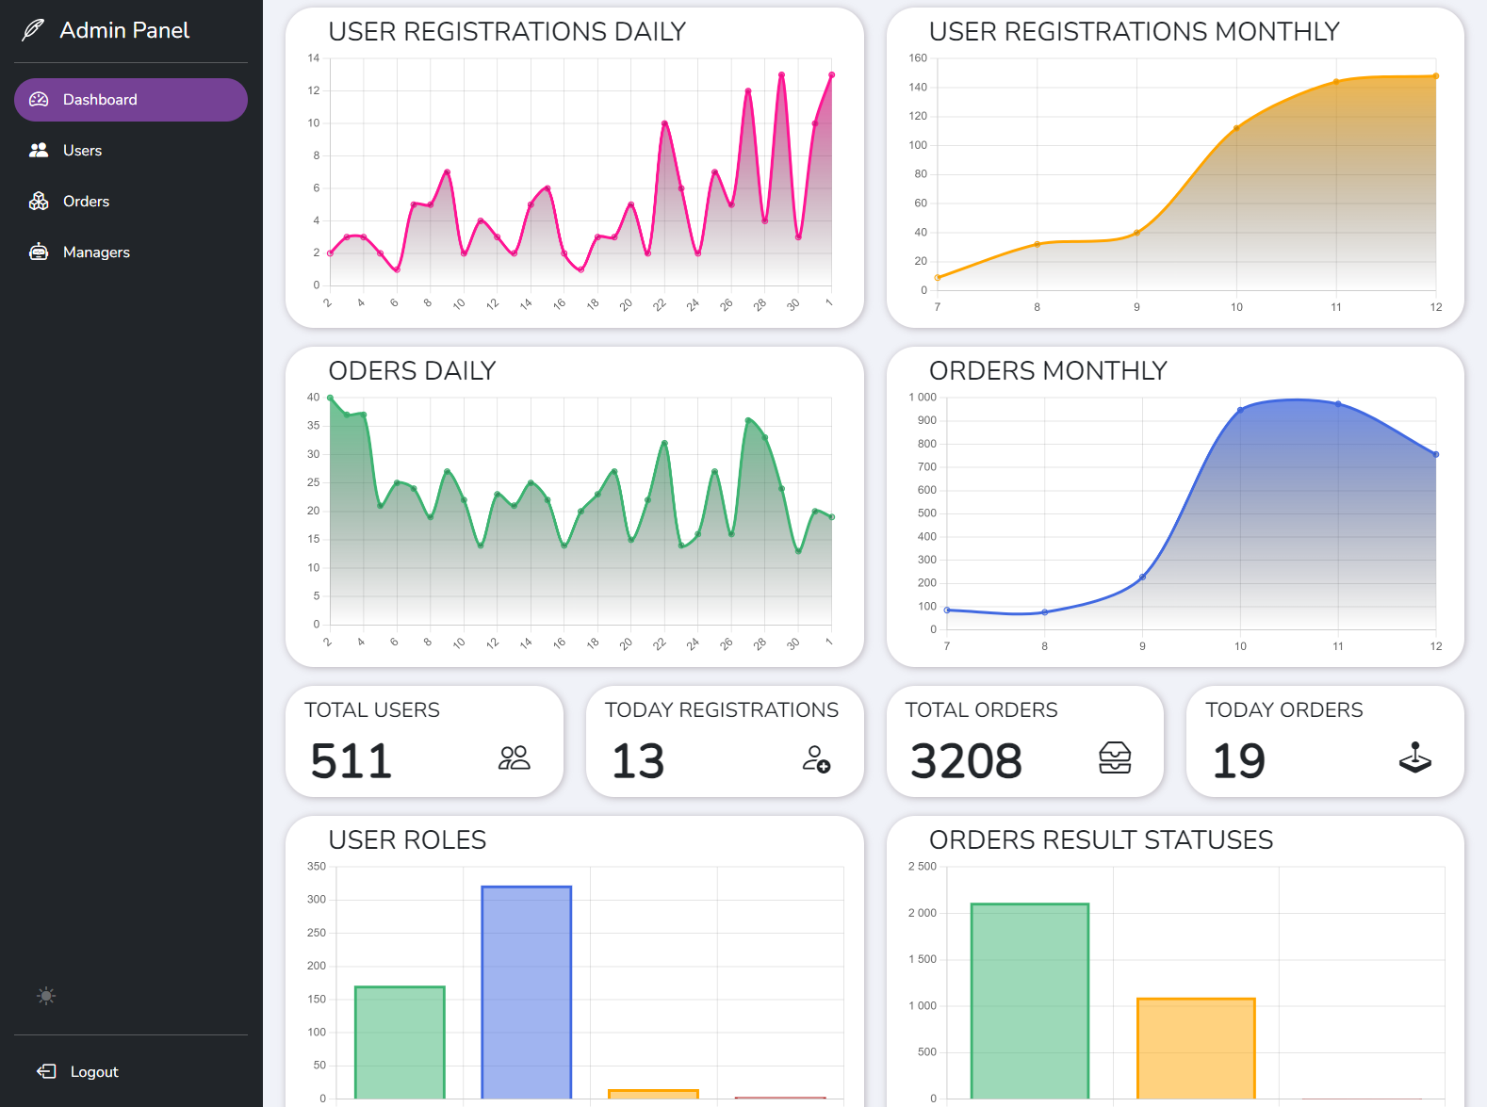The image size is (1487, 1107).
Task: Click the green bar in Orders Result Statuses
Action: click(x=1030, y=1001)
